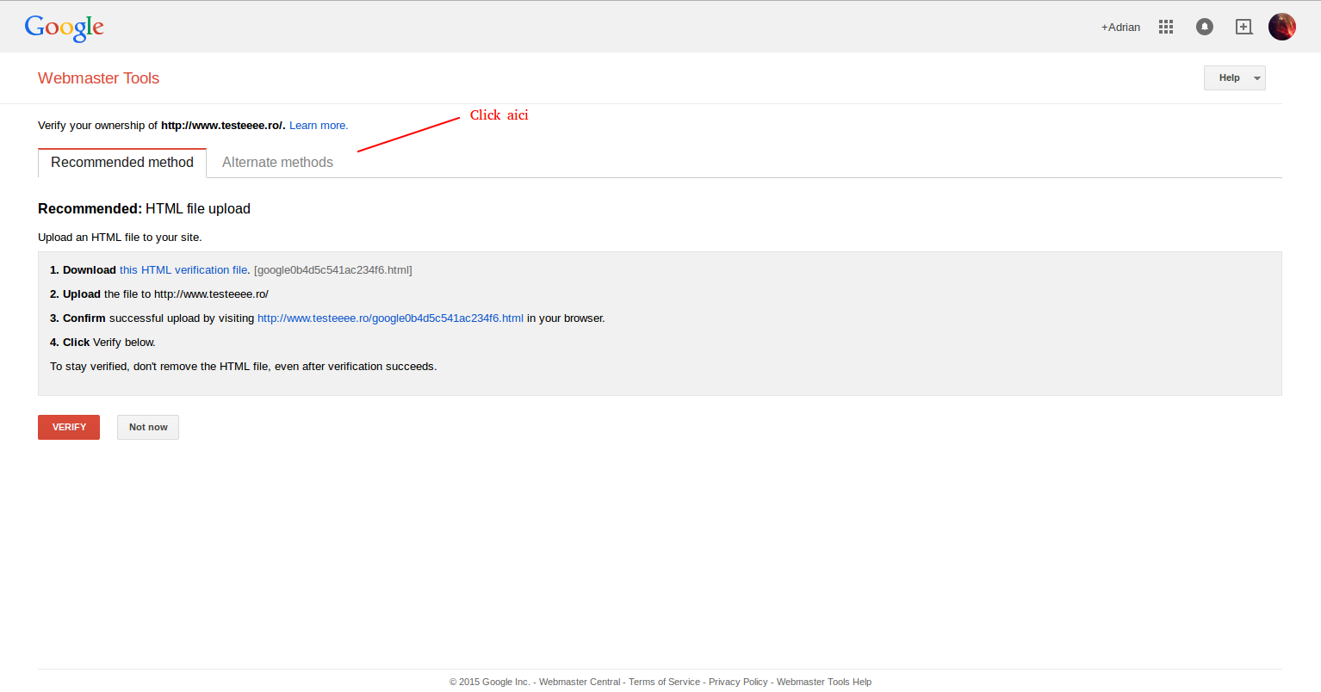Open Terms of Service footer link
The width and height of the screenshot is (1321, 692).
tap(664, 682)
